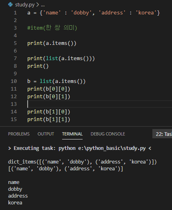Click the print(b[0][0]) line
172x210 pixels.
[49, 89]
